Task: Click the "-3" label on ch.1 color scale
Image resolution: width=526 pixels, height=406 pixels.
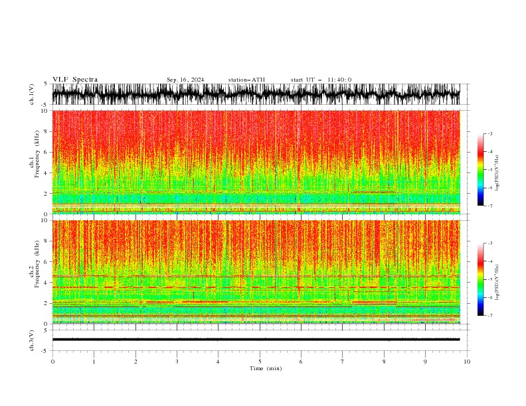Action: coord(490,133)
